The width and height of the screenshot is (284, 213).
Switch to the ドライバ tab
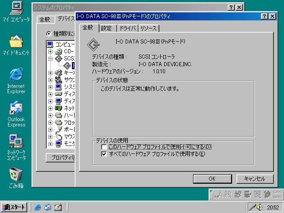coord(128,28)
